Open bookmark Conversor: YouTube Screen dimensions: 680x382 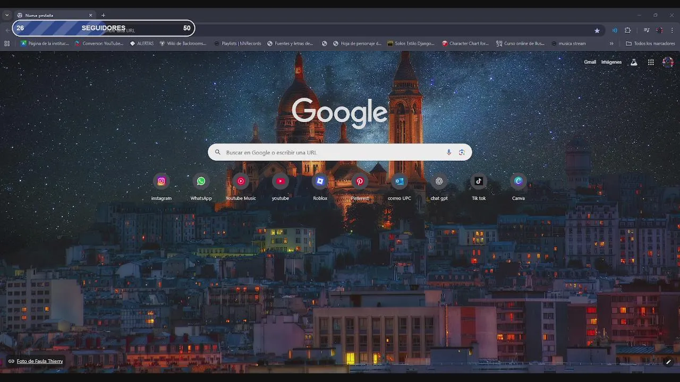(x=99, y=44)
